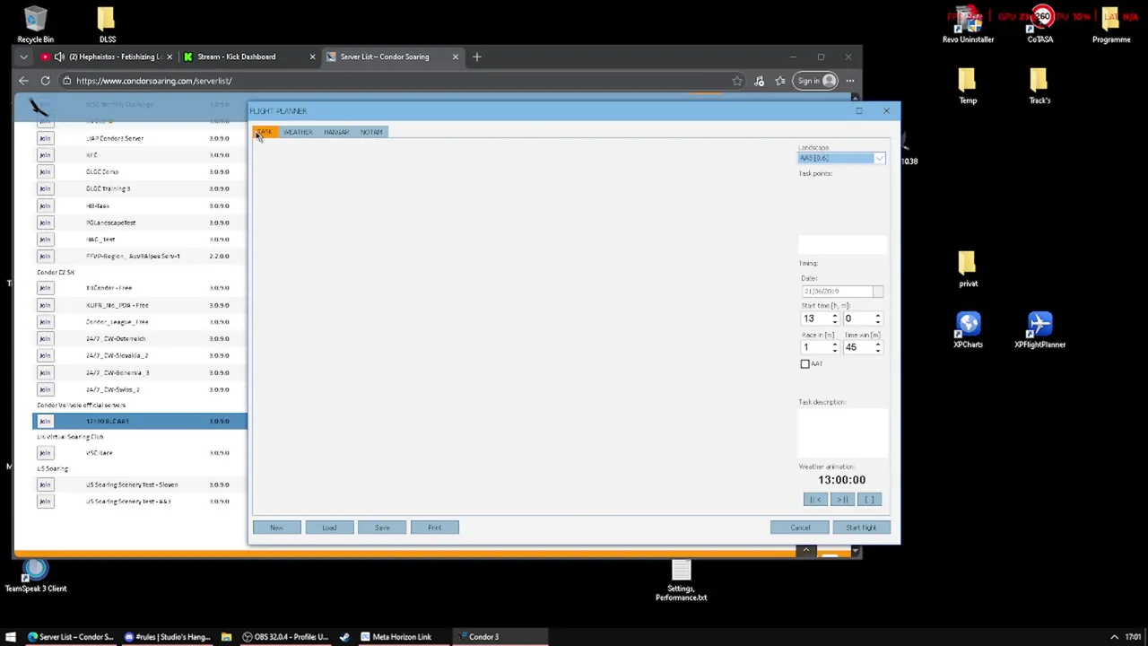Image resolution: width=1148 pixels, height=646 pixels.
Task: Go back in the browser
Action: point(23,81)
